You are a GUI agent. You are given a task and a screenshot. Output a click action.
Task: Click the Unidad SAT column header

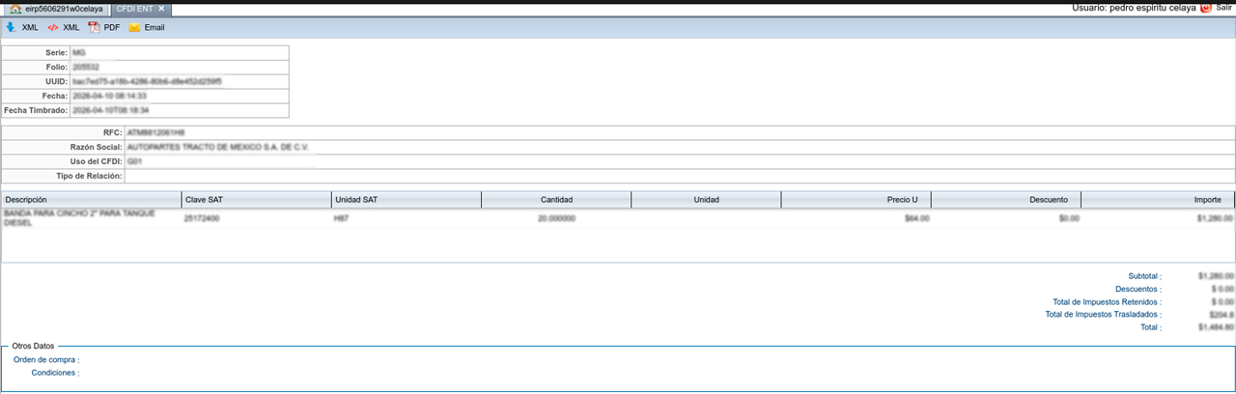coord(406,200)
